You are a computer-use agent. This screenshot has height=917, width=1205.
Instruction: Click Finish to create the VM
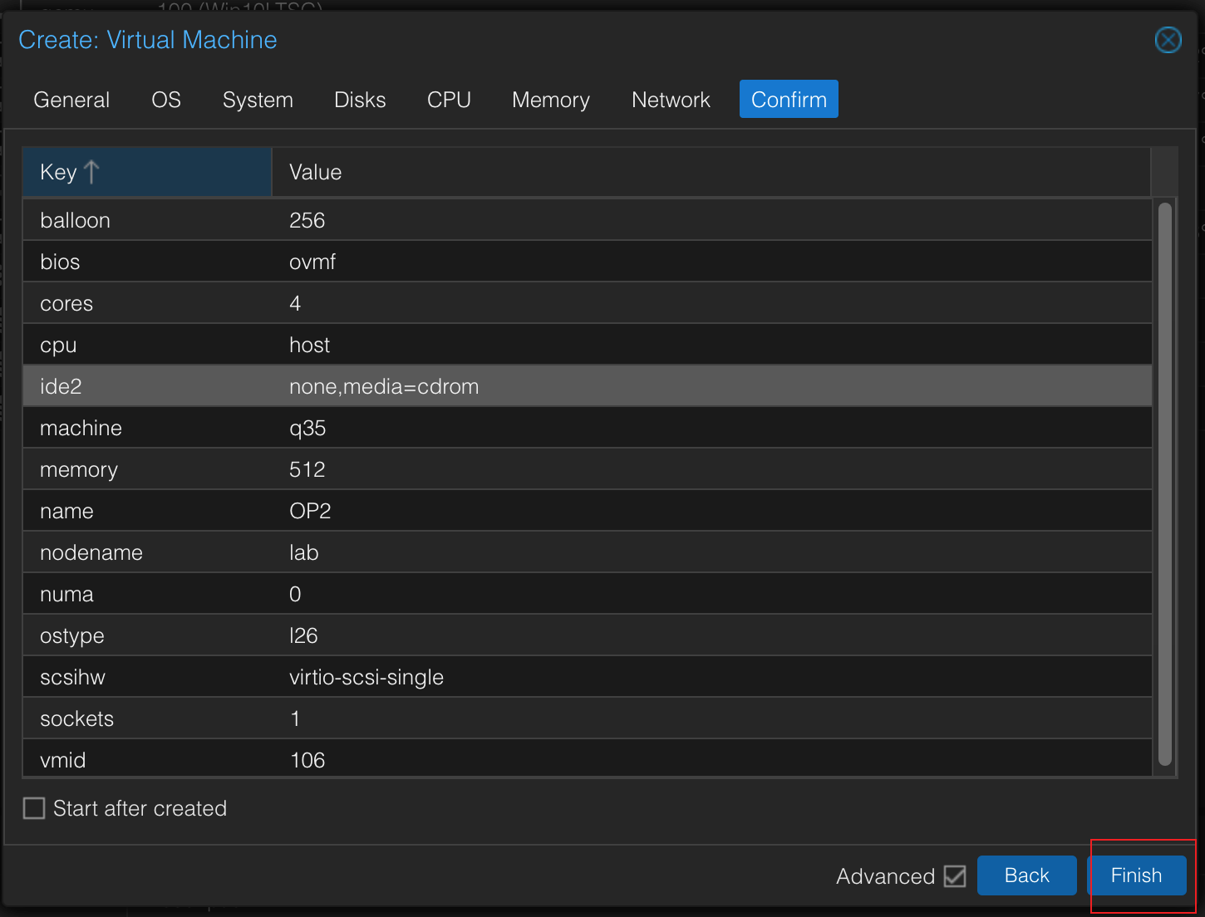coord(1136,875)
